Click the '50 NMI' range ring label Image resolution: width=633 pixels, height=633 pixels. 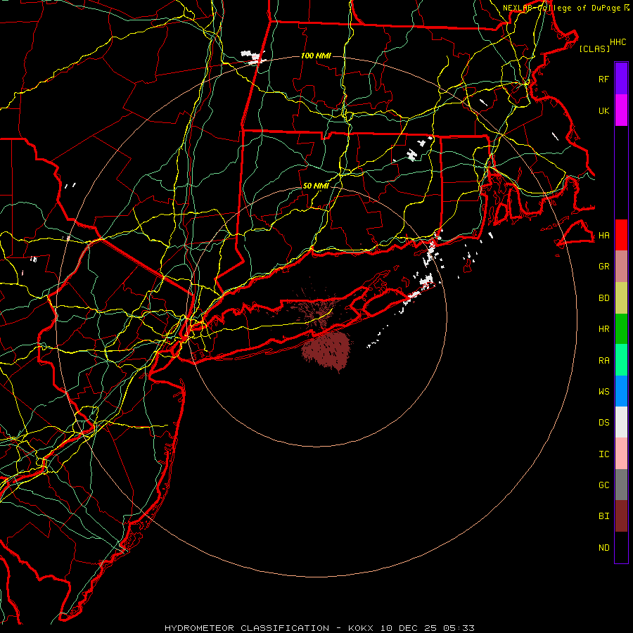click(316, 186)
